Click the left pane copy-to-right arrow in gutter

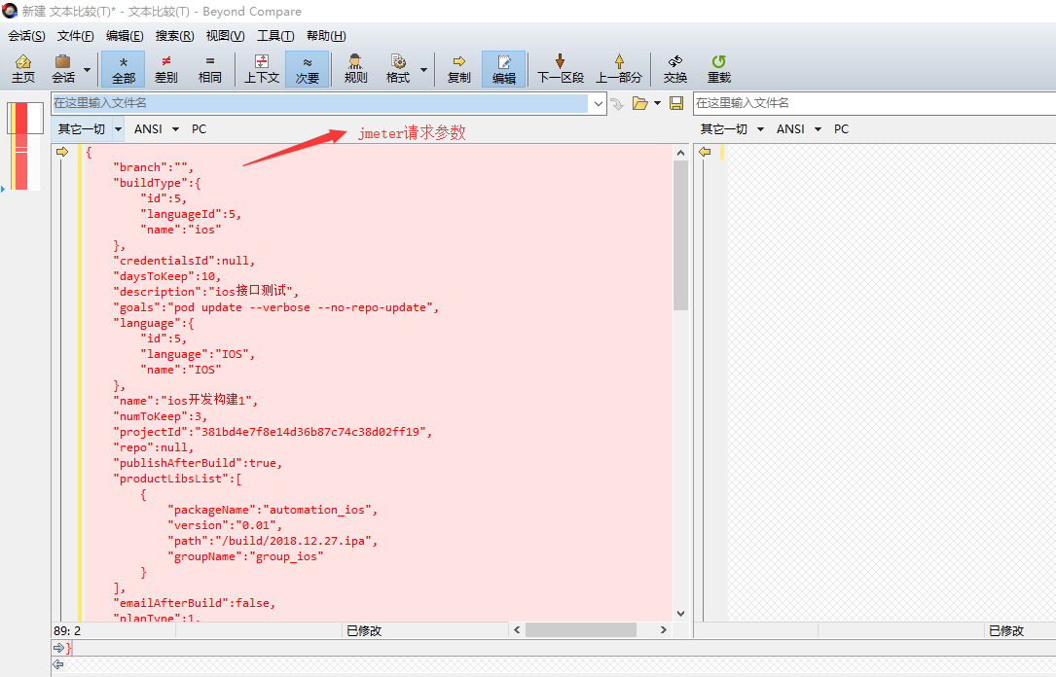62,152
